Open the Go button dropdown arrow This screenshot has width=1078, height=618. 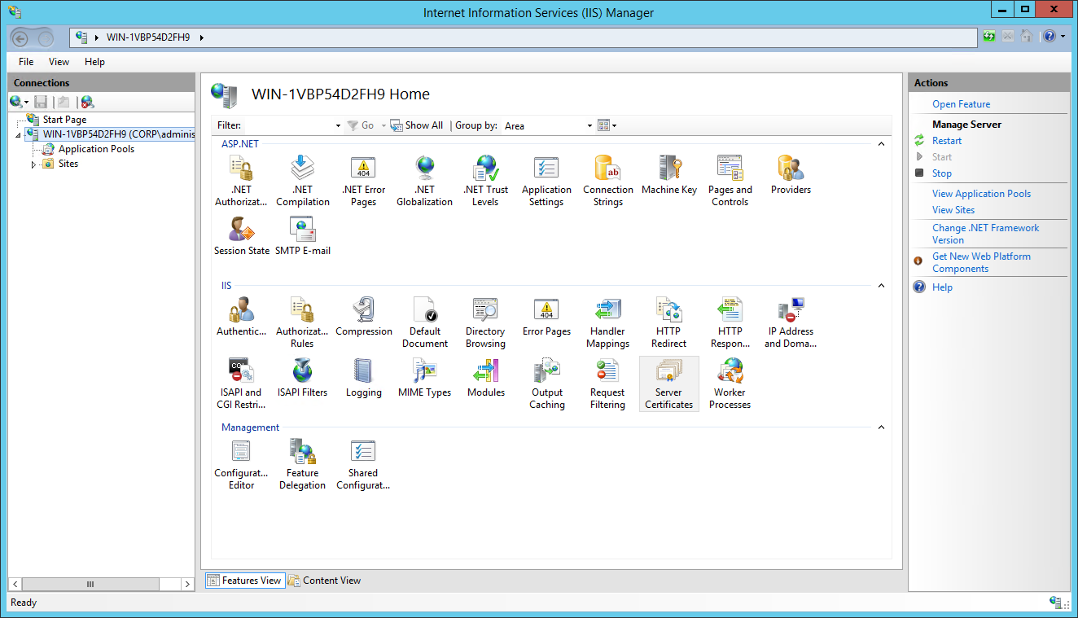[383, 126]
